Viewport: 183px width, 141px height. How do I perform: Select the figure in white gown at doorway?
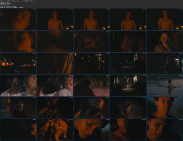128,85
